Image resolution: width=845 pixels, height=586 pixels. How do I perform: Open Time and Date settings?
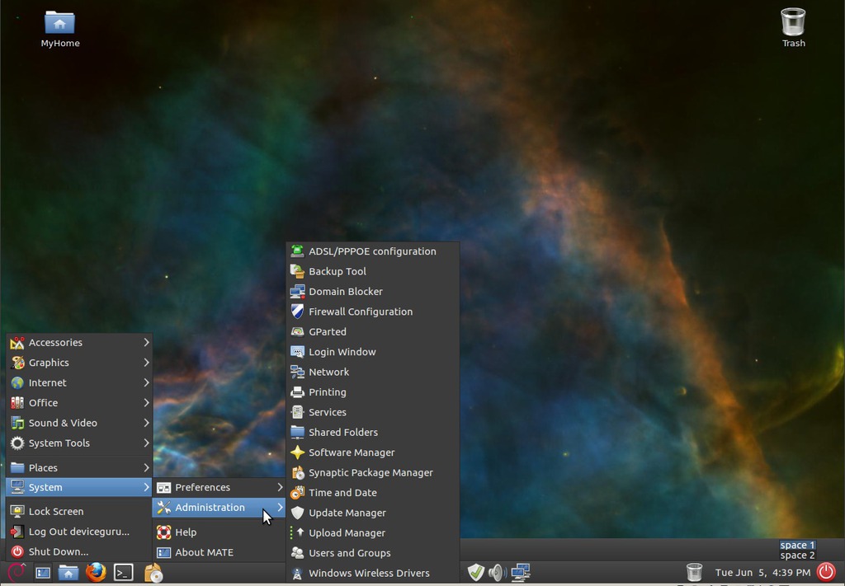(x=372, y=492)
